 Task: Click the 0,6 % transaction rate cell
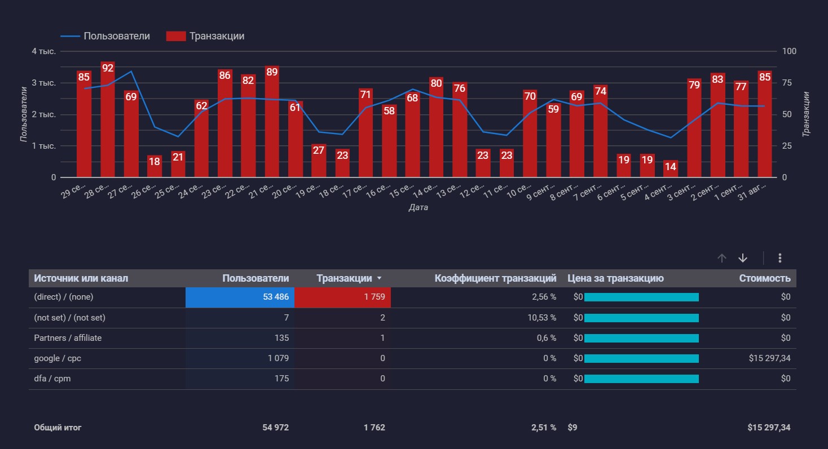coord(545,338)
